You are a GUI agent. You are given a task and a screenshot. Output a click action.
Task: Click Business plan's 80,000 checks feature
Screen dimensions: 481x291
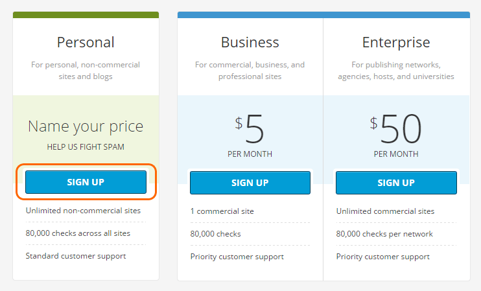coord(216,234)
